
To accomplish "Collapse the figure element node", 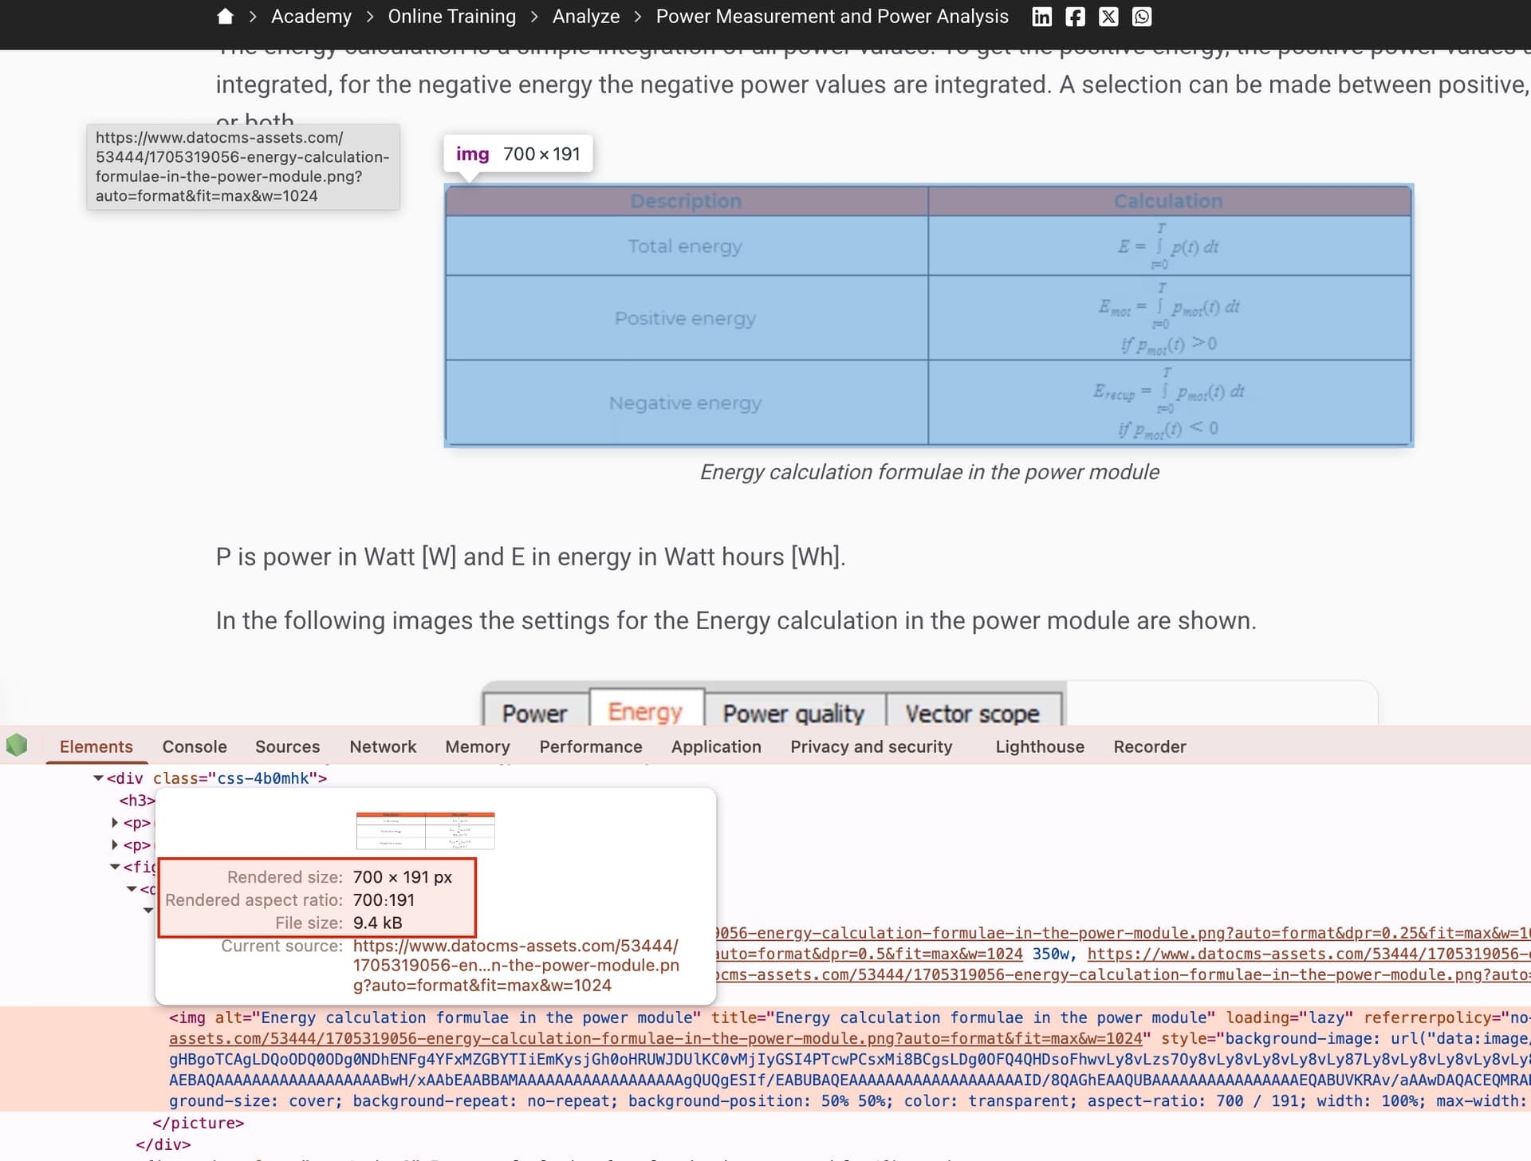I will click(115, 867).
